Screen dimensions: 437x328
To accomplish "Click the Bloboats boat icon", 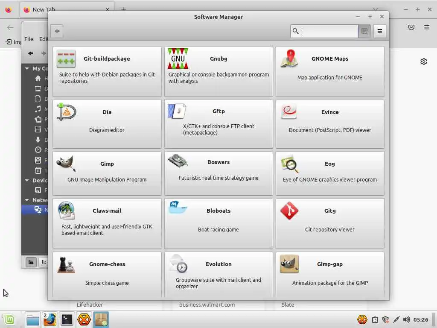I will tap(178, 208).
